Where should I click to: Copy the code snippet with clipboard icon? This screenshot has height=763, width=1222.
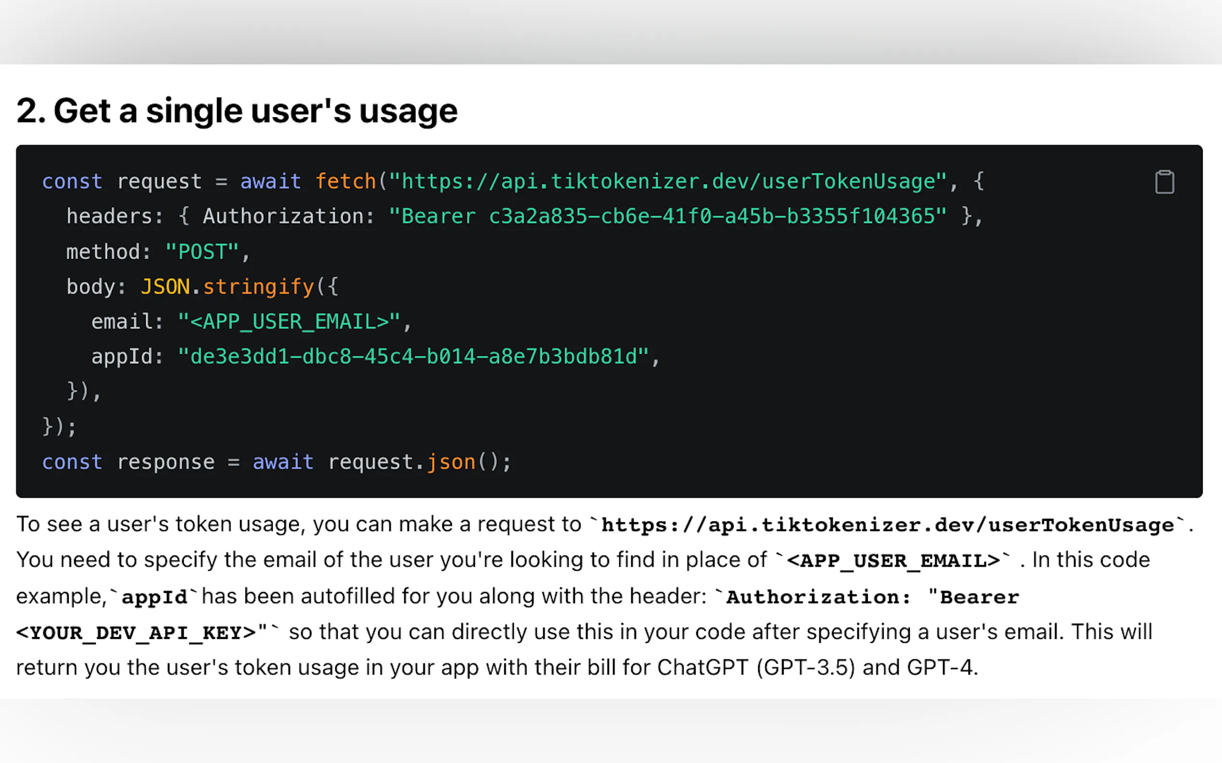1164,182
